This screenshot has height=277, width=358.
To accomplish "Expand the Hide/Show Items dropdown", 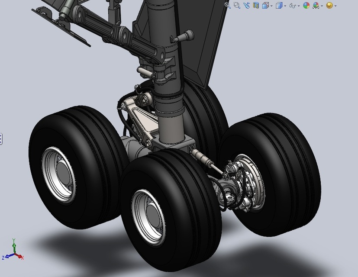I will pos(298,5).
